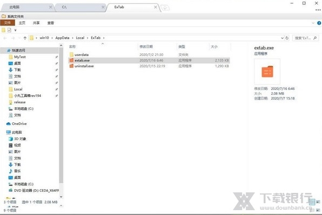Click the properties quick access icon

9,30
